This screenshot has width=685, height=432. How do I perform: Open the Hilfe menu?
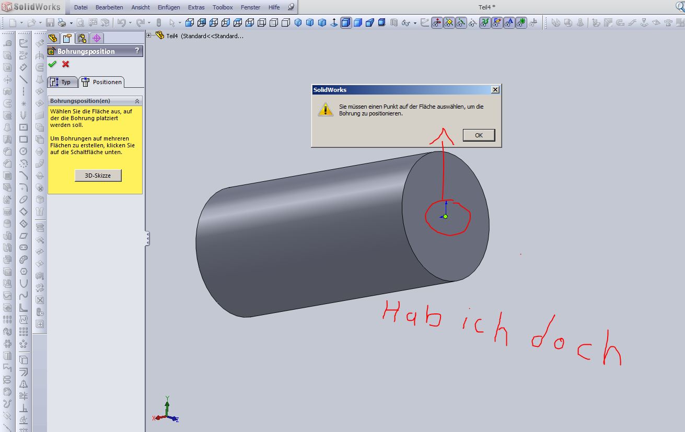[x=274, y=7]
